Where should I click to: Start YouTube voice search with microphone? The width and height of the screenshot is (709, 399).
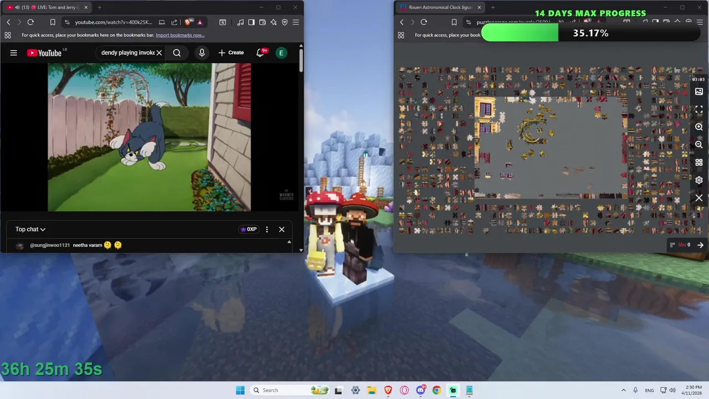point(202,53)
